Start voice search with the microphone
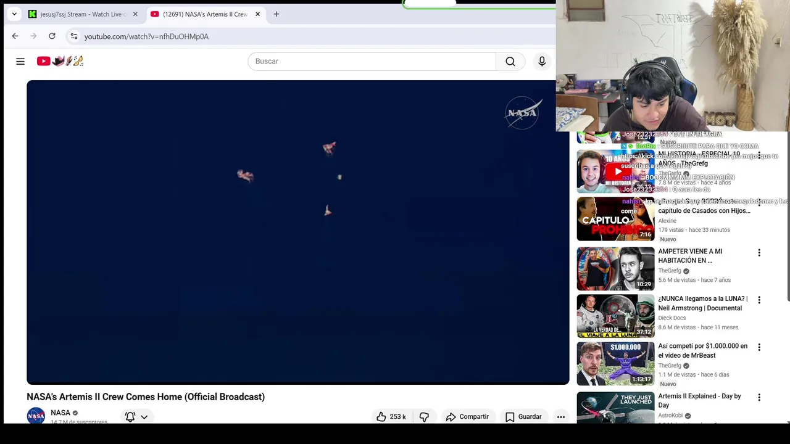The image size is (790, 444). coord(542,61)
